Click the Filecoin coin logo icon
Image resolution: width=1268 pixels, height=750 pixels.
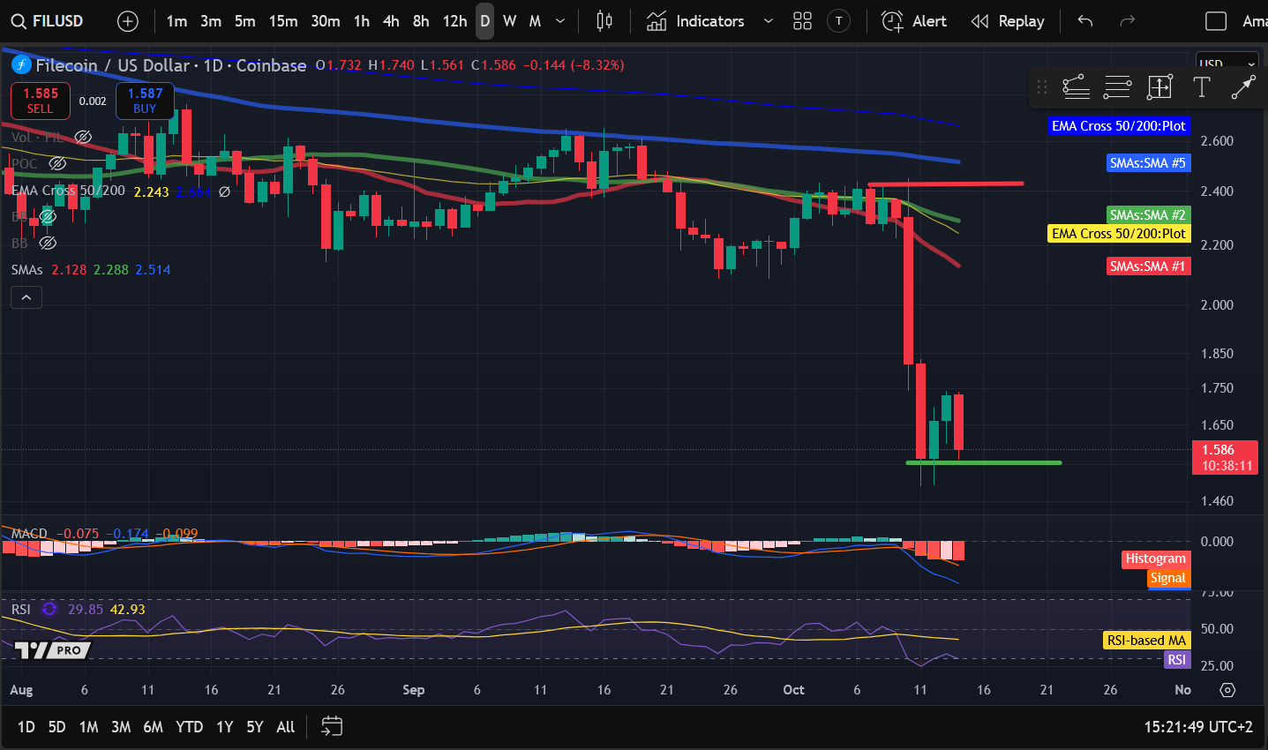click(21, 64)
